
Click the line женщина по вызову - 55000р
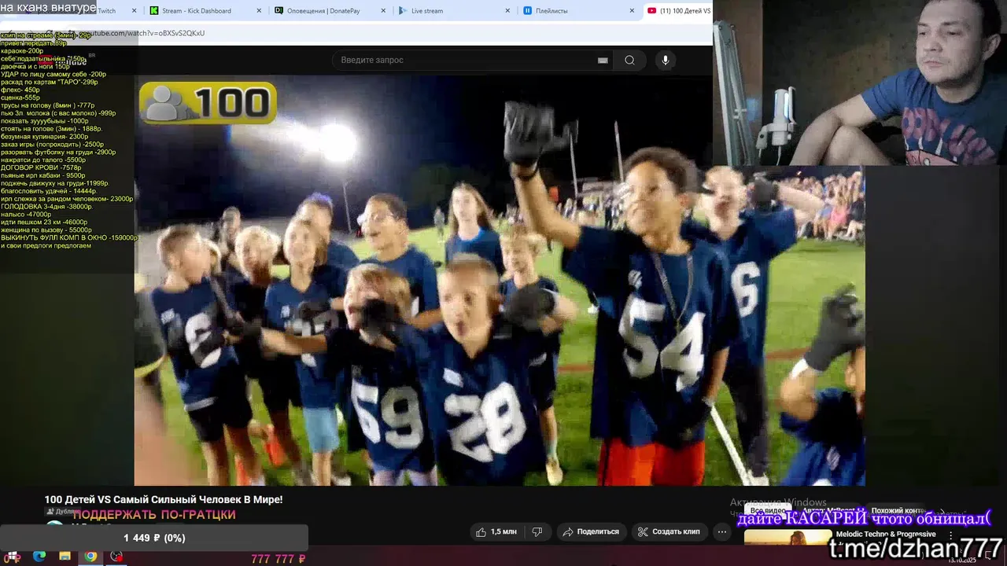pos(46,230)
